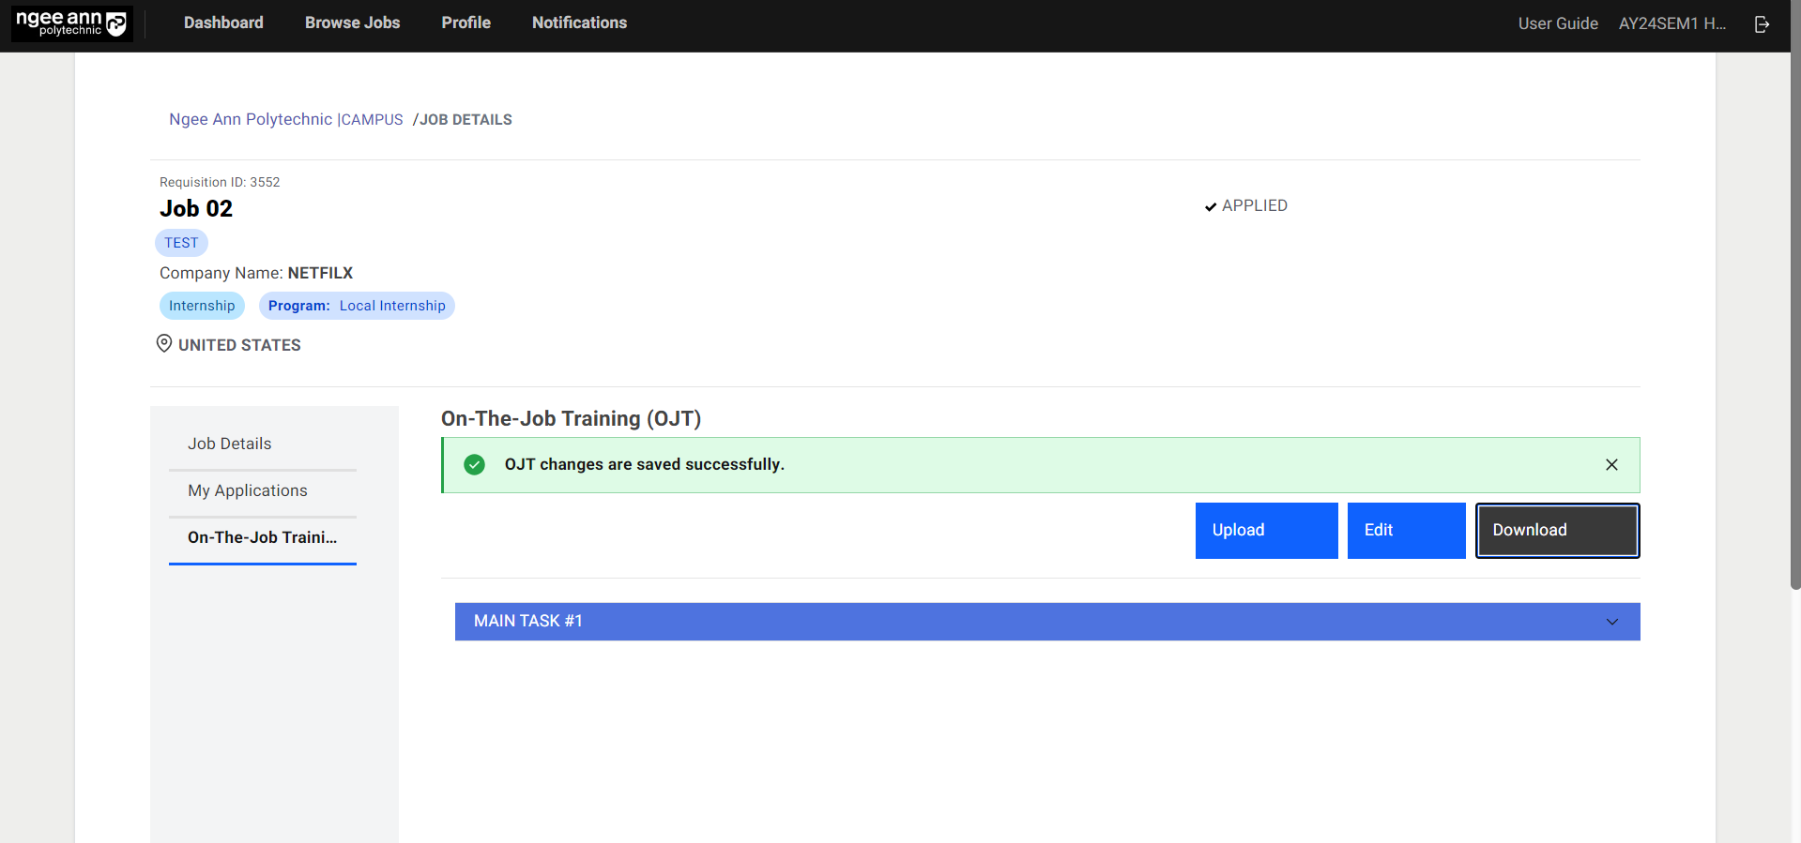Open Browse Jobs in navigation bar
The height and width of the screenshot is (843, 1801).
(x=352, y=23)
